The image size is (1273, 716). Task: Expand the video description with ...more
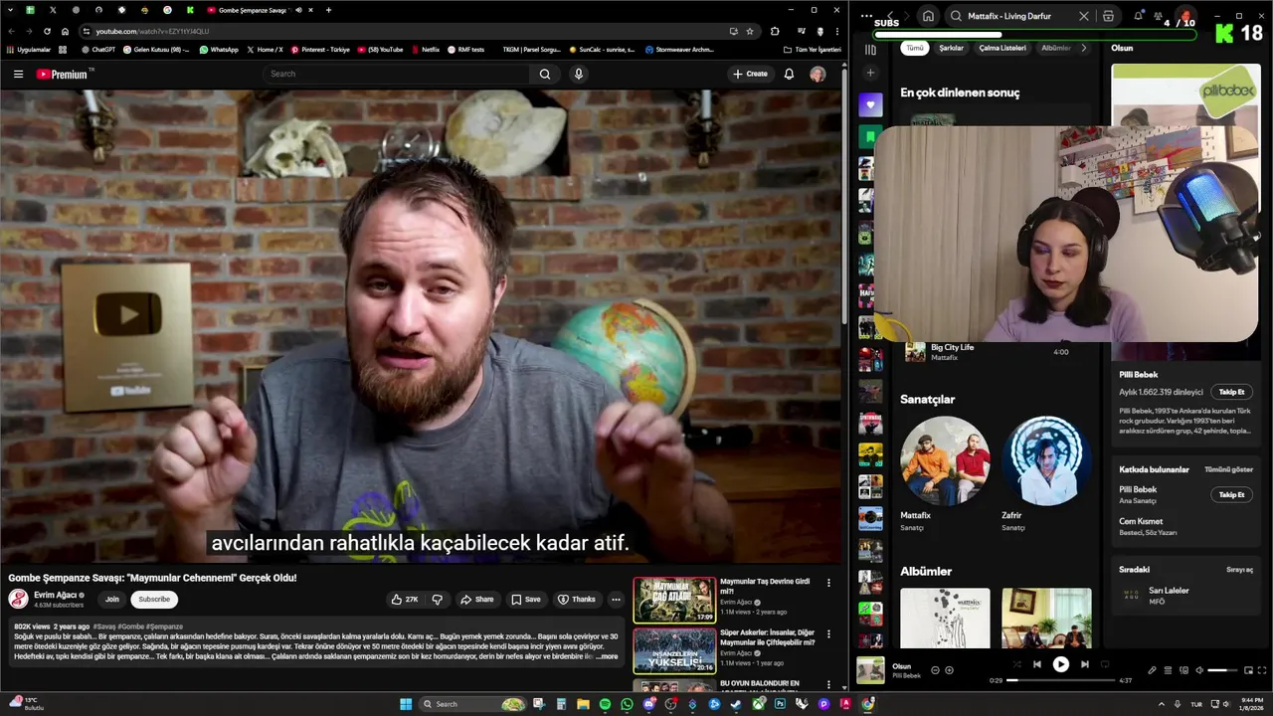click(607, 656)
